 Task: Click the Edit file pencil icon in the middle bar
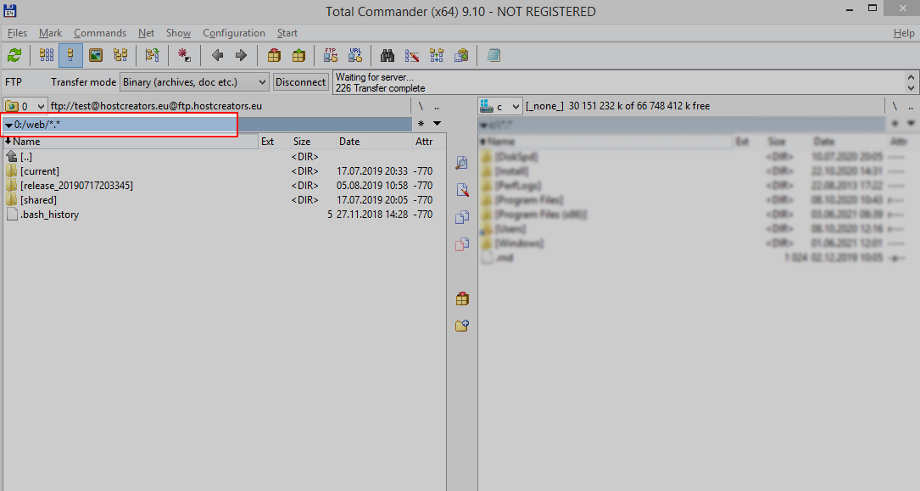pos(462,189)
